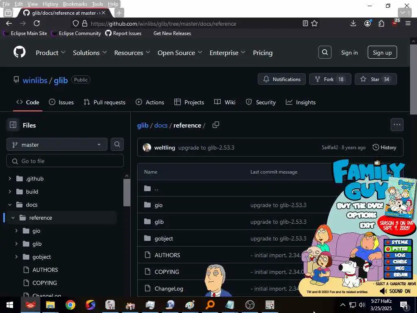Viewport: 417px width, 313px height.
Task: Open the COPYING file in the listing
Action: pos(167,272)
